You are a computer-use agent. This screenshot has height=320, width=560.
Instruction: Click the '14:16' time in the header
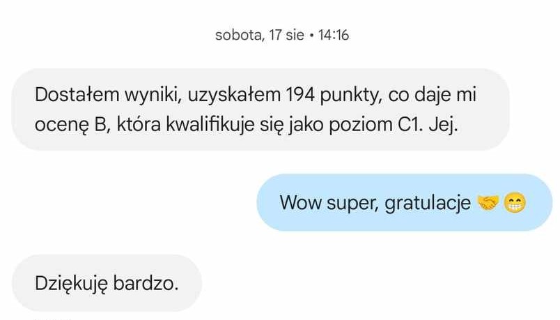(333, 35)
